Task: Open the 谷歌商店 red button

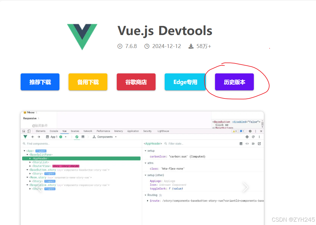Action: (x=136, y=82)
